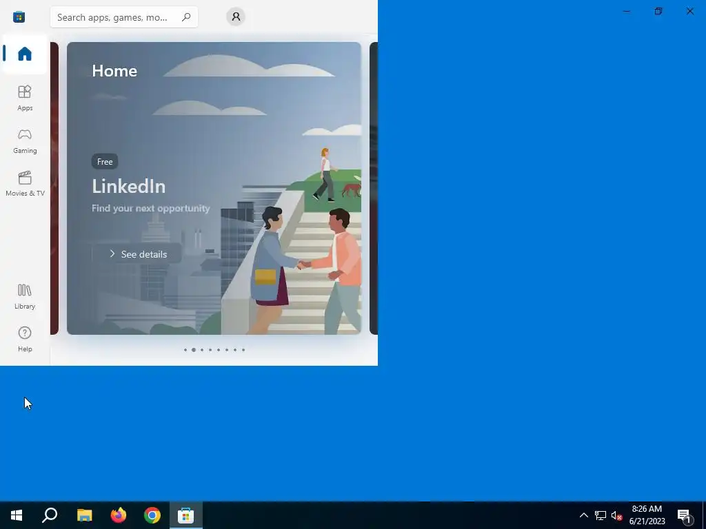Open the Home tab in Store sidebar

click(x=25, y=54)
